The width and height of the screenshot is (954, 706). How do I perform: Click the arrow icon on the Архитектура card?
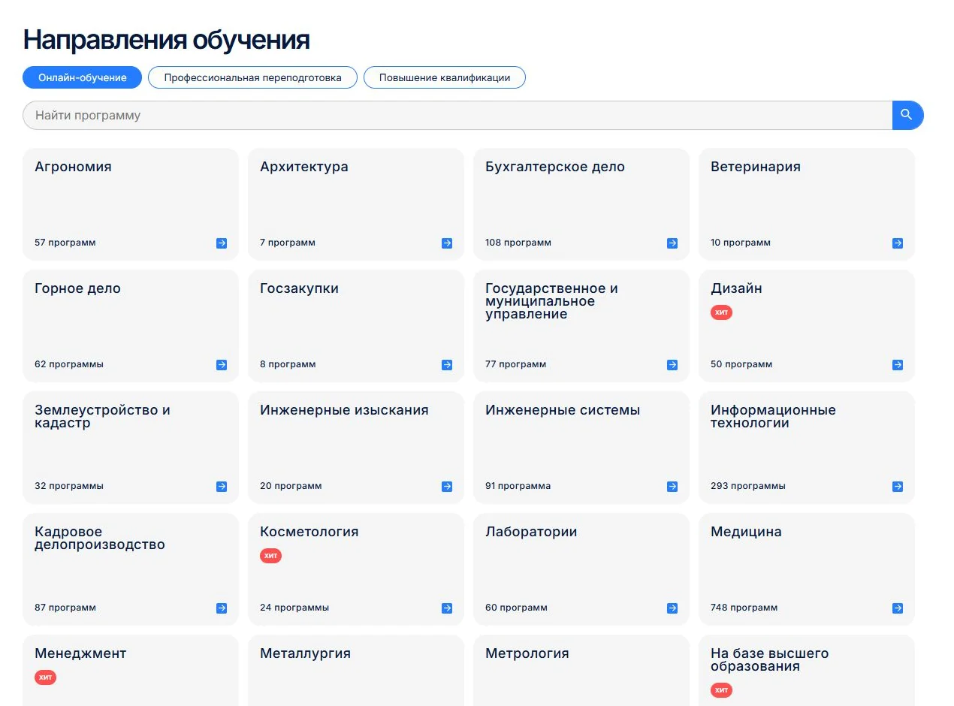447,243
